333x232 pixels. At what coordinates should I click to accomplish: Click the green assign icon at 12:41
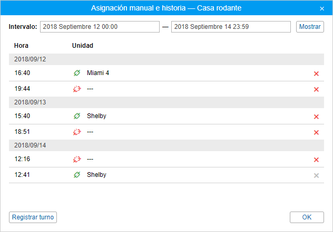click(76, 175)
